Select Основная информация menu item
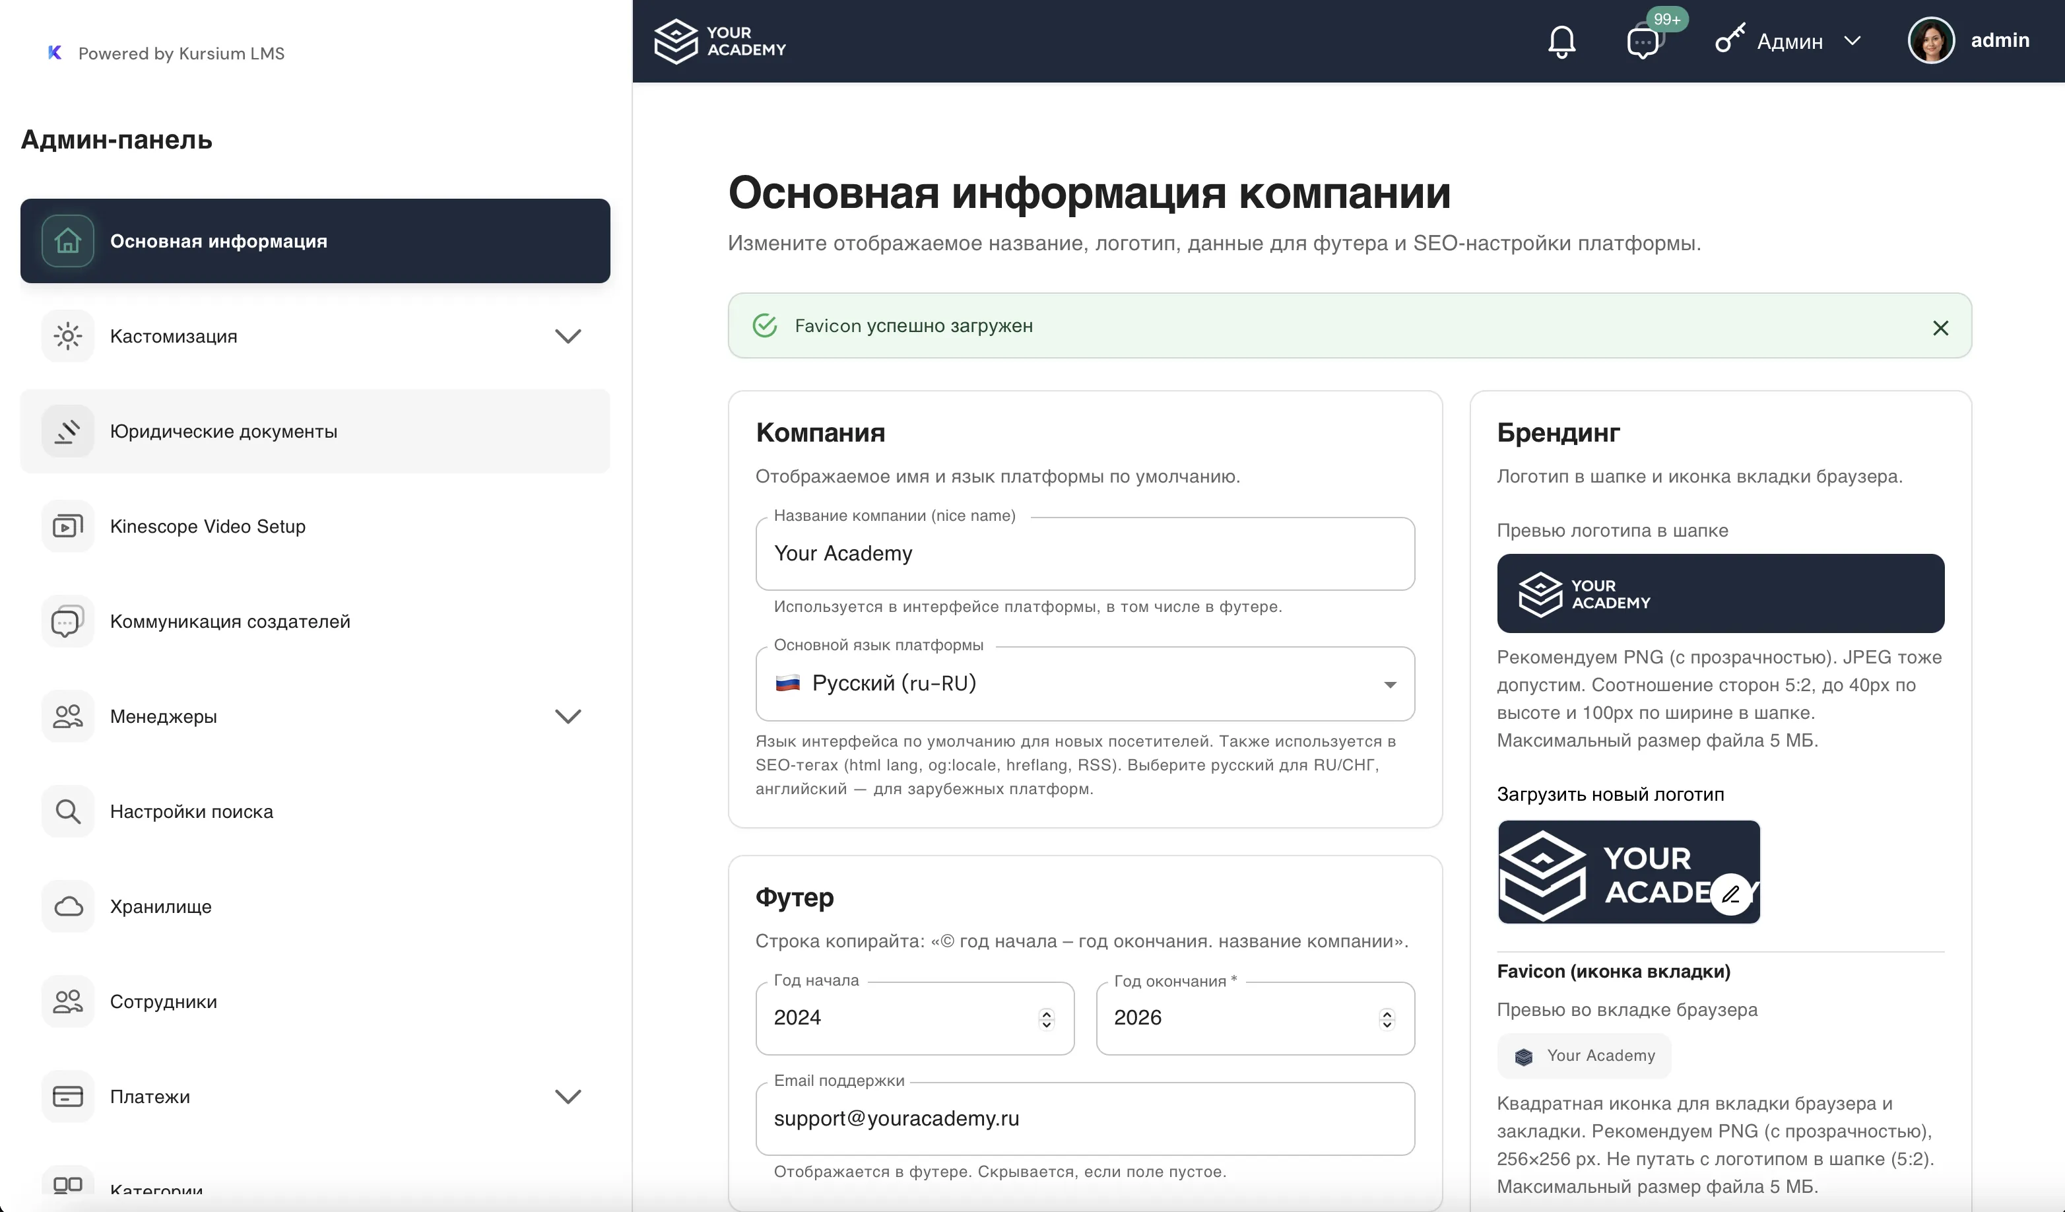The width and height of the screenshot is (2065, 1212). pos(315,241)
